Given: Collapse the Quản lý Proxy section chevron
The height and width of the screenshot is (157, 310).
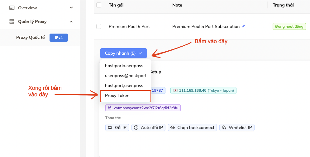Looking at the screenshot, I should [x=71, y=22].
